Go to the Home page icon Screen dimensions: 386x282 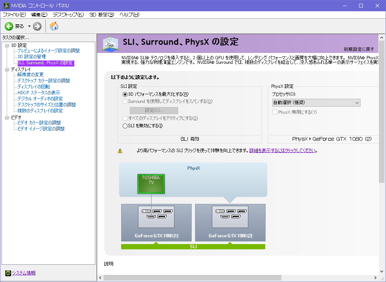[x=54, y=26]
